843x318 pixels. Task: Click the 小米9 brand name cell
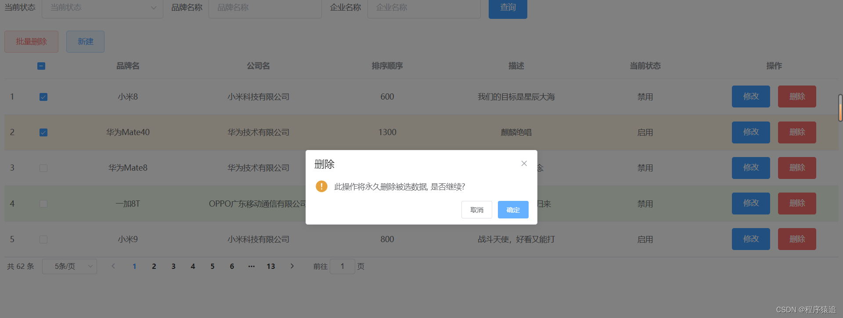[128, 239]
